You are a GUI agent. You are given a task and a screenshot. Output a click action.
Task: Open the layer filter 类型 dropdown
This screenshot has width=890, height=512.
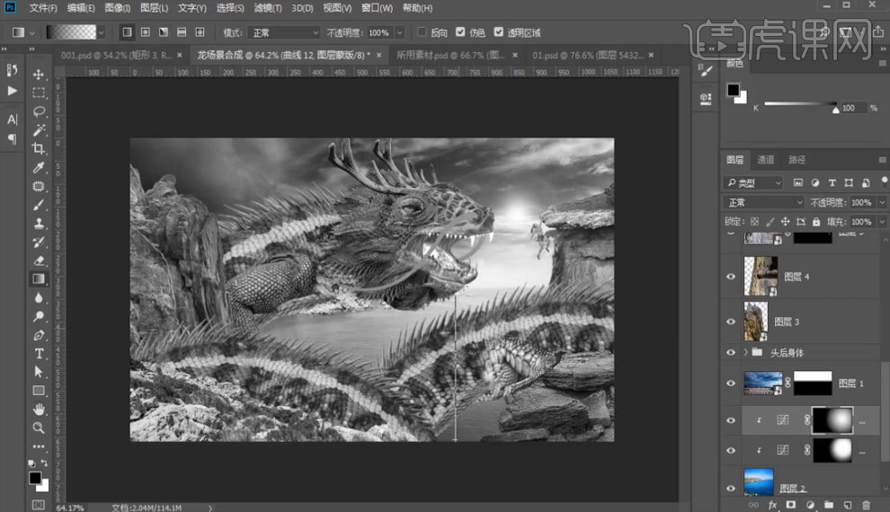(x=752, y=182)
